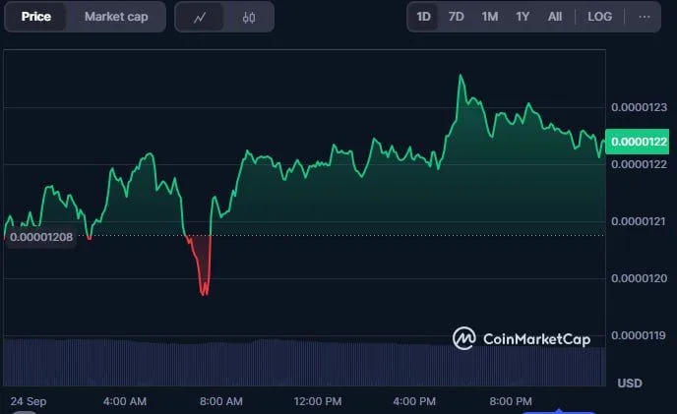
Task: Click the opening price label 0.00001208
Action: [x=41, y=236]
